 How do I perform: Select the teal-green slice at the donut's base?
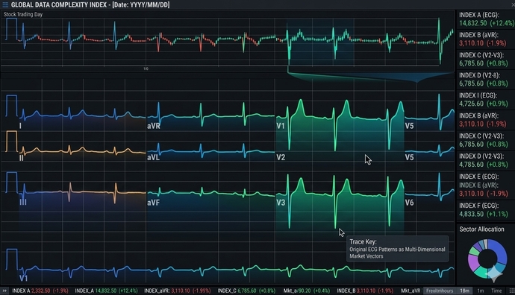[x=482, y=273]
